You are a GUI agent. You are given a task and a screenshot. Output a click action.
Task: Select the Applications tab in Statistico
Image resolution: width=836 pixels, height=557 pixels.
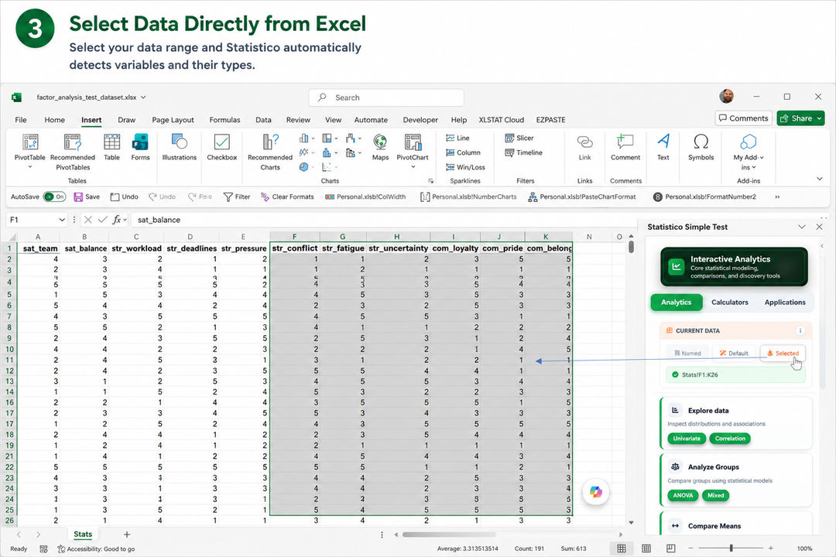point(785,302)
